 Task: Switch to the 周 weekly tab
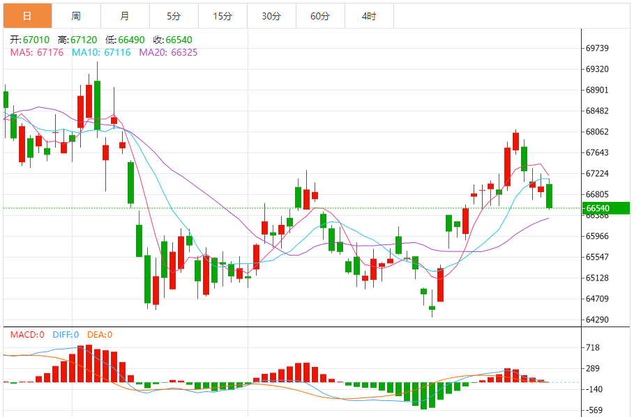77,16
